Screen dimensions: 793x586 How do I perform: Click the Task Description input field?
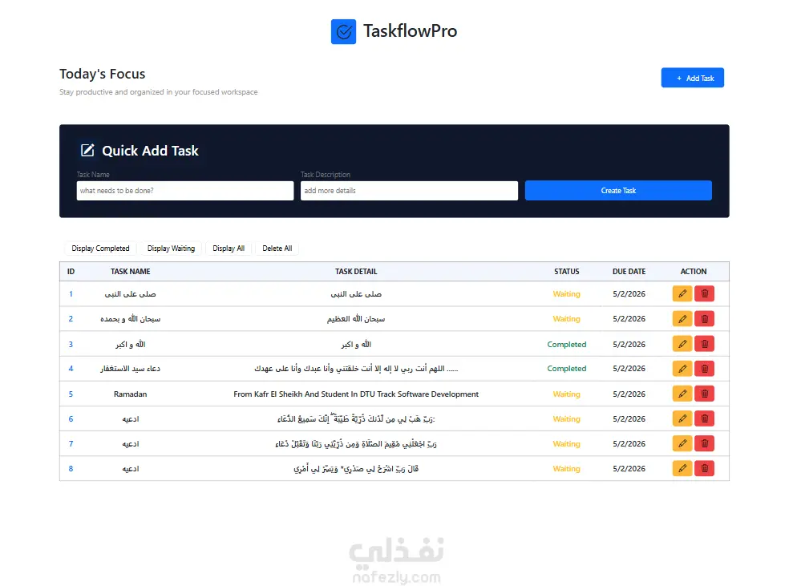(409, 191)
